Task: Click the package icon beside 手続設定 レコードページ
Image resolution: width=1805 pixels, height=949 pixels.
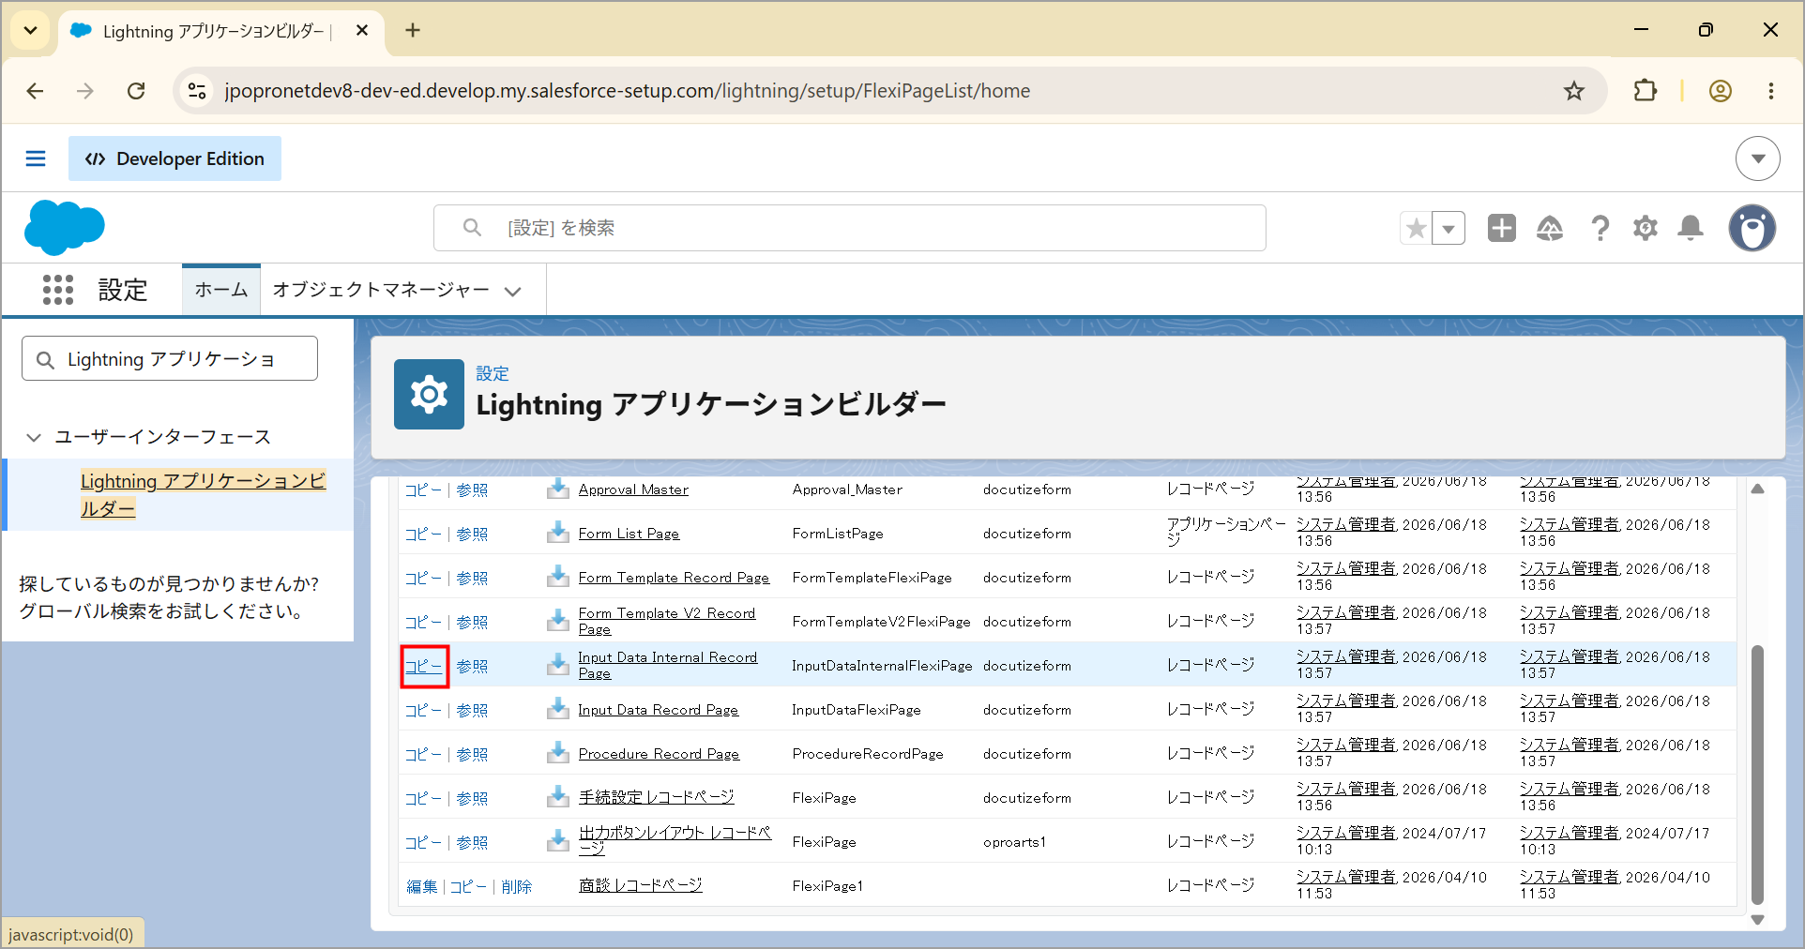Action: point(558,797)
